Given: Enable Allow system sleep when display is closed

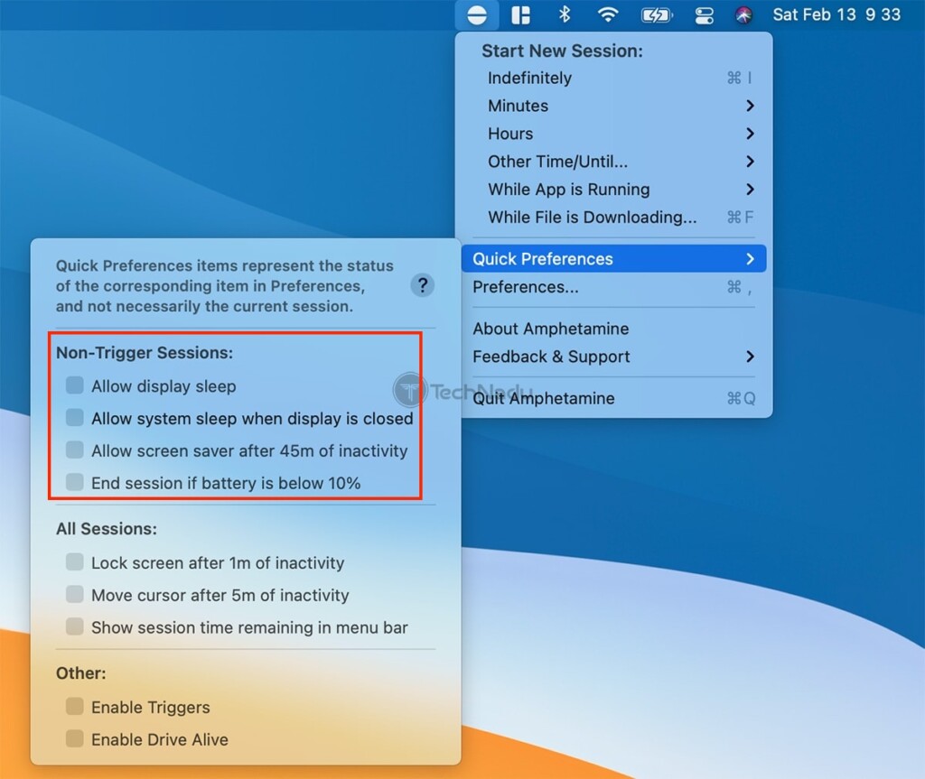Looking at the screenshot, I should tap(75, 418).
